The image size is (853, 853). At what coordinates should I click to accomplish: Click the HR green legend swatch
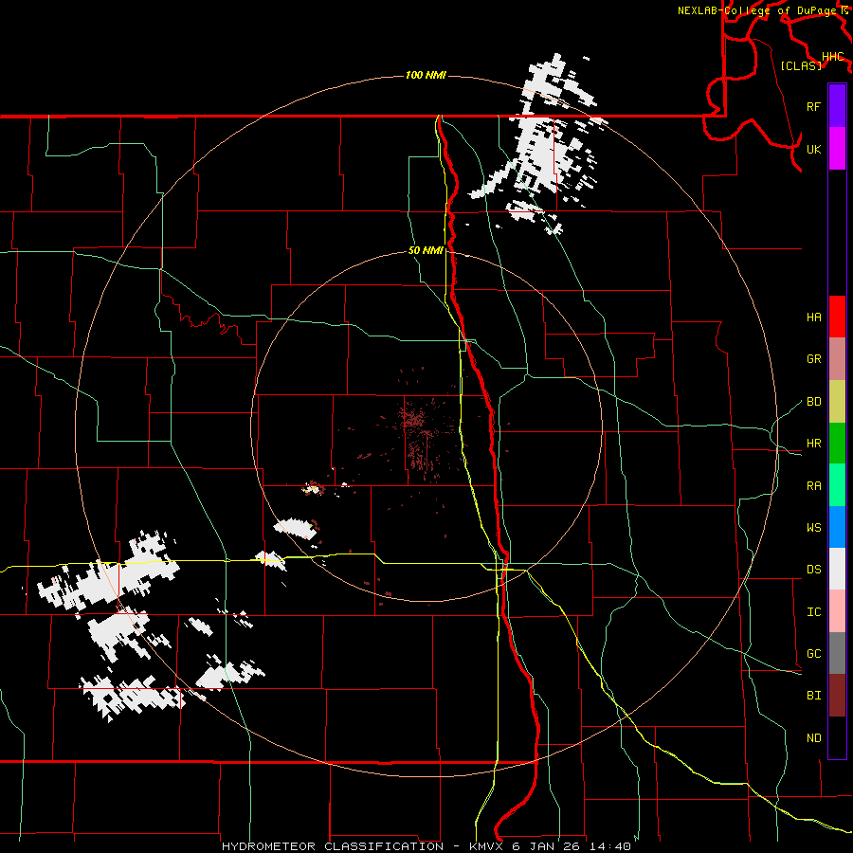tap(837, 443)
